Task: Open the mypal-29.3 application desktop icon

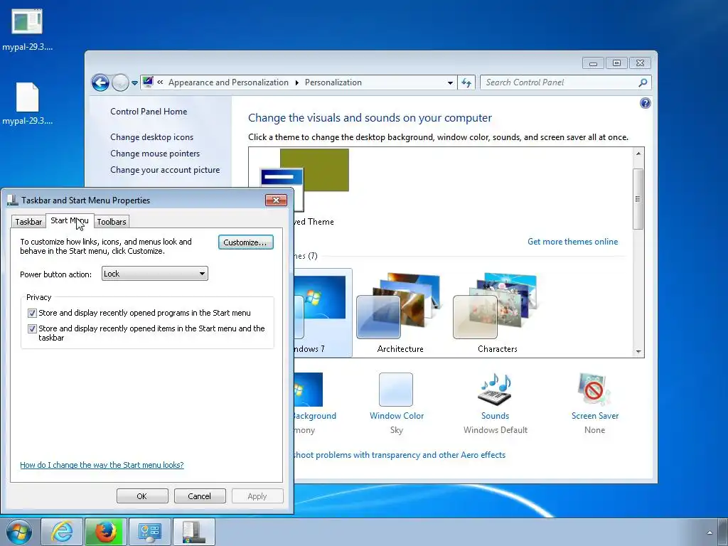Action: point(27,21)
